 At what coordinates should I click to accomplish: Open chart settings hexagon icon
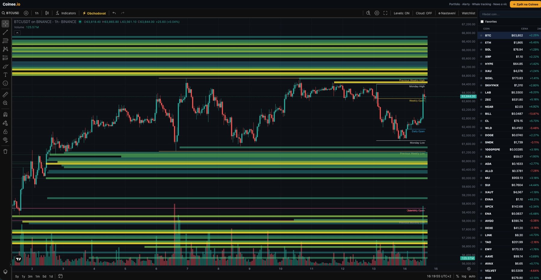pyautogui.click(x=377, y=13)
